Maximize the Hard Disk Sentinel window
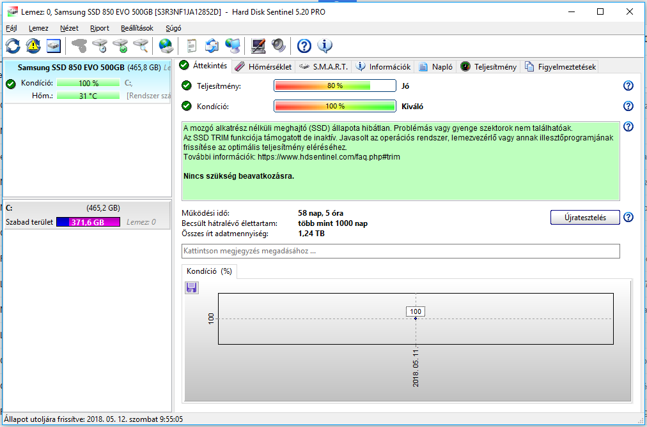Image resolution: width=647 pixels, height=427 pixels. (x=600, y=11)
